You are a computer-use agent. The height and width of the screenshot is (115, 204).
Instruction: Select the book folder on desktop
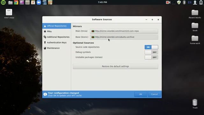pyautogui.click(x=195, y=27)
